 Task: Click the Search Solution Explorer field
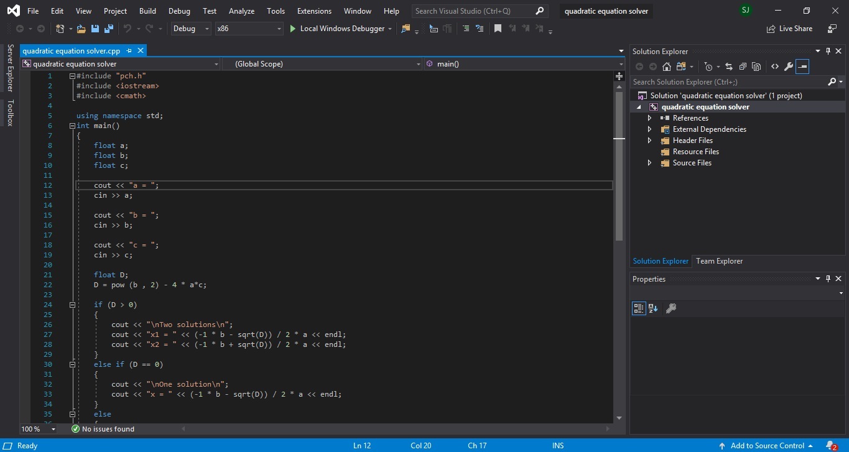[728, 82]
